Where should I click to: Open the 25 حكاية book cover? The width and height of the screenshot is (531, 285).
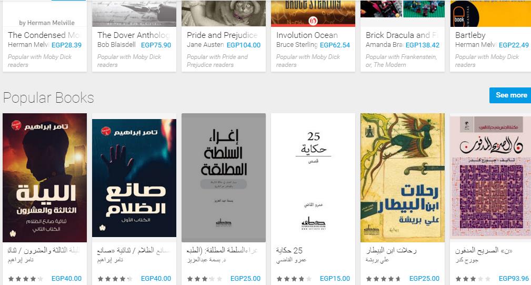click(313, 178)
